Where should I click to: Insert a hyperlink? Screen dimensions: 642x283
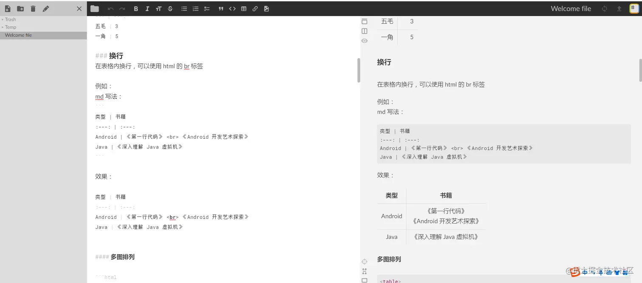(255, 8)
